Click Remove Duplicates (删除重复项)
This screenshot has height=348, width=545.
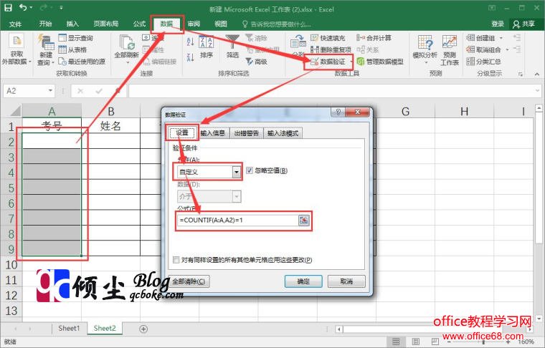pyautogui.click(x=331, y=49)
